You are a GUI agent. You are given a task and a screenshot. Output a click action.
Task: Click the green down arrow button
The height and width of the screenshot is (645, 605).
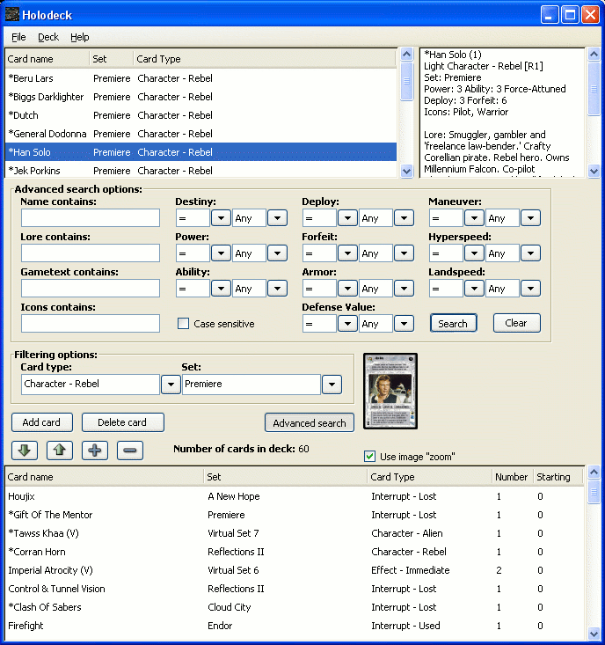point(25,450)
